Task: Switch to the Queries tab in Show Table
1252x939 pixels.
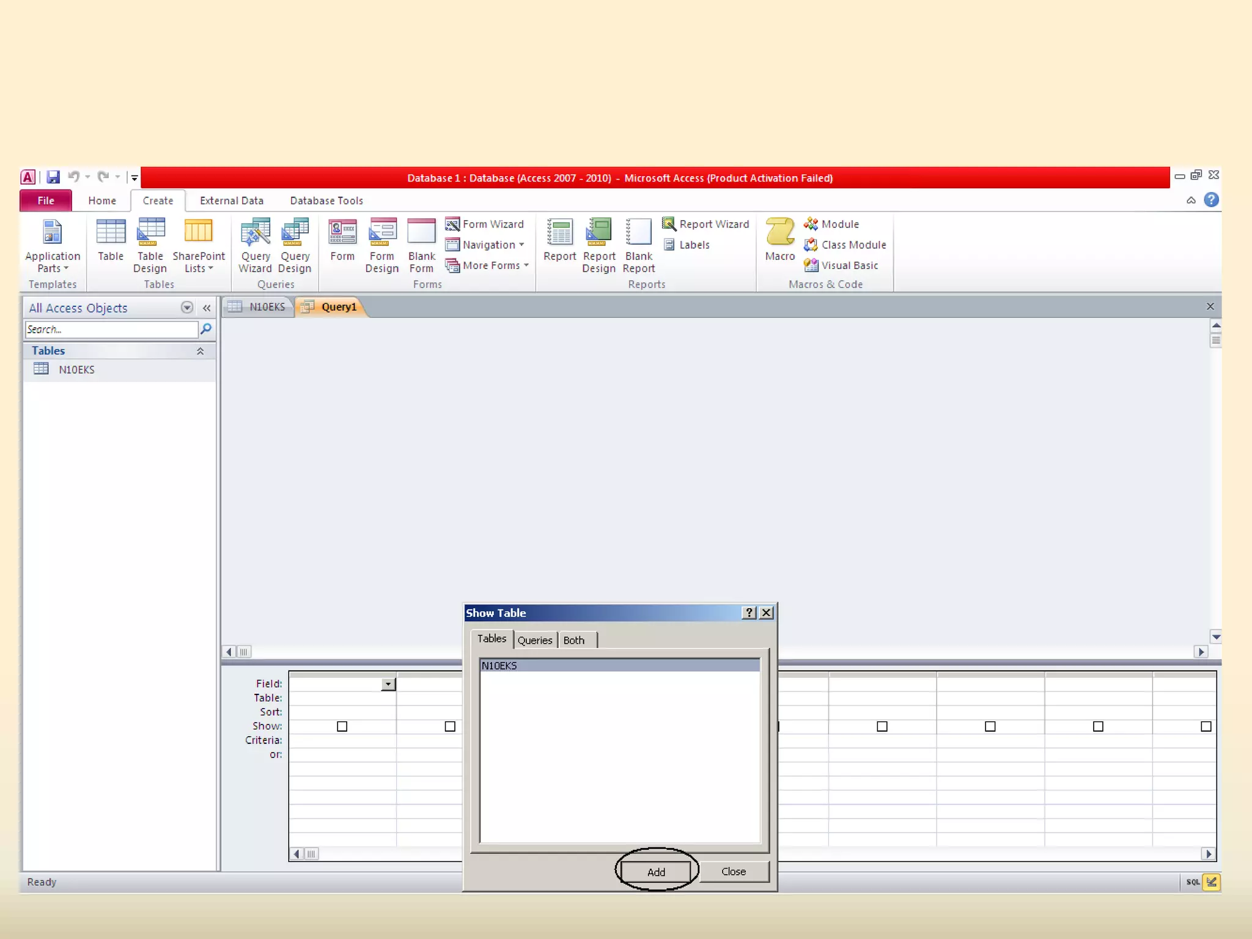Action: [535, 640]
